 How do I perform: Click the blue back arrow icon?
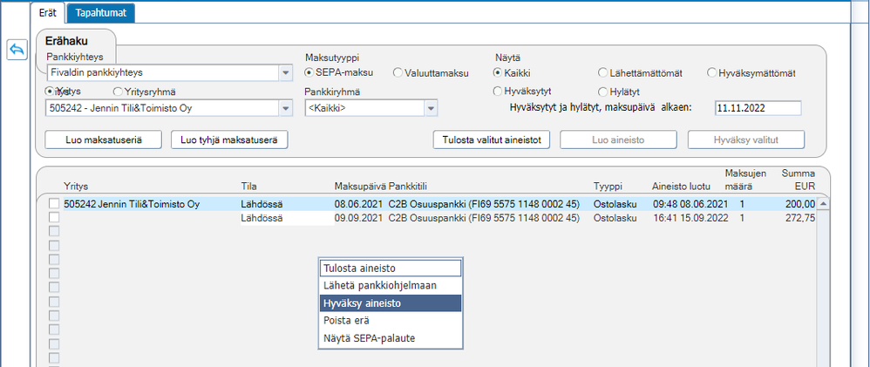click(x=17, y=50)
